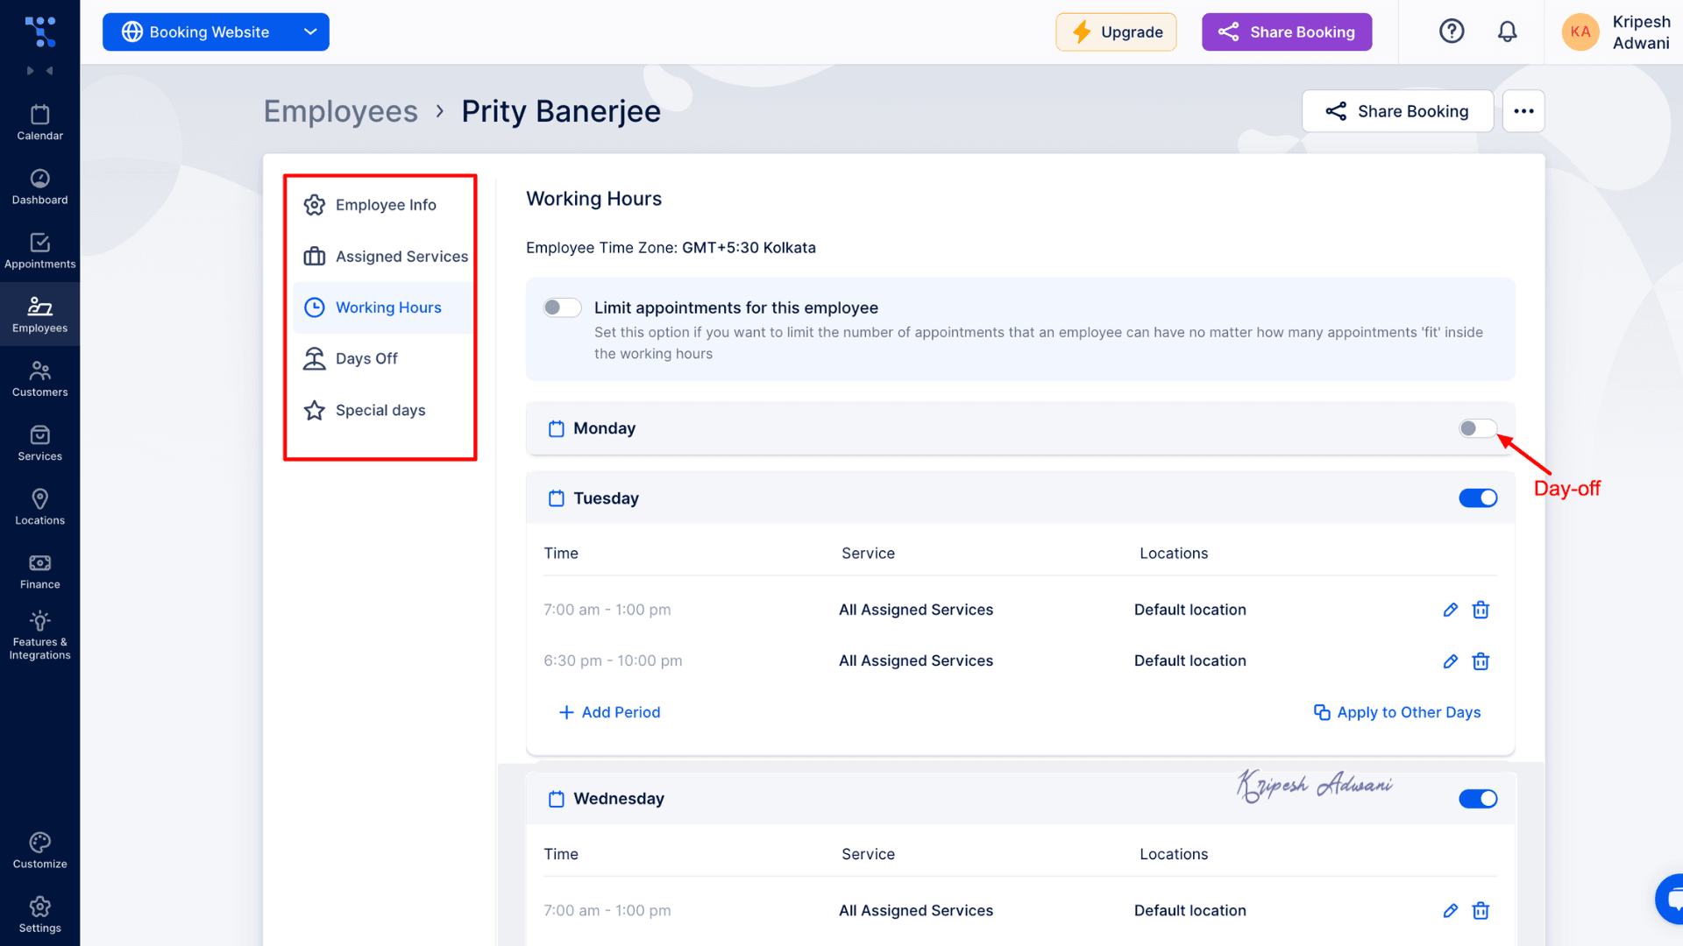The image size is (1683, 946).
Task: Delete the Wednesday 7:00 am period
Action: 1481,911
